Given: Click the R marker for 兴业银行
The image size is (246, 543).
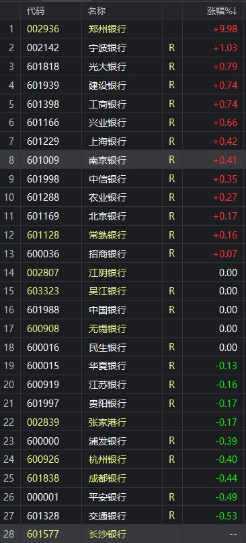Looking at the screenshot, I should point(171,123).
